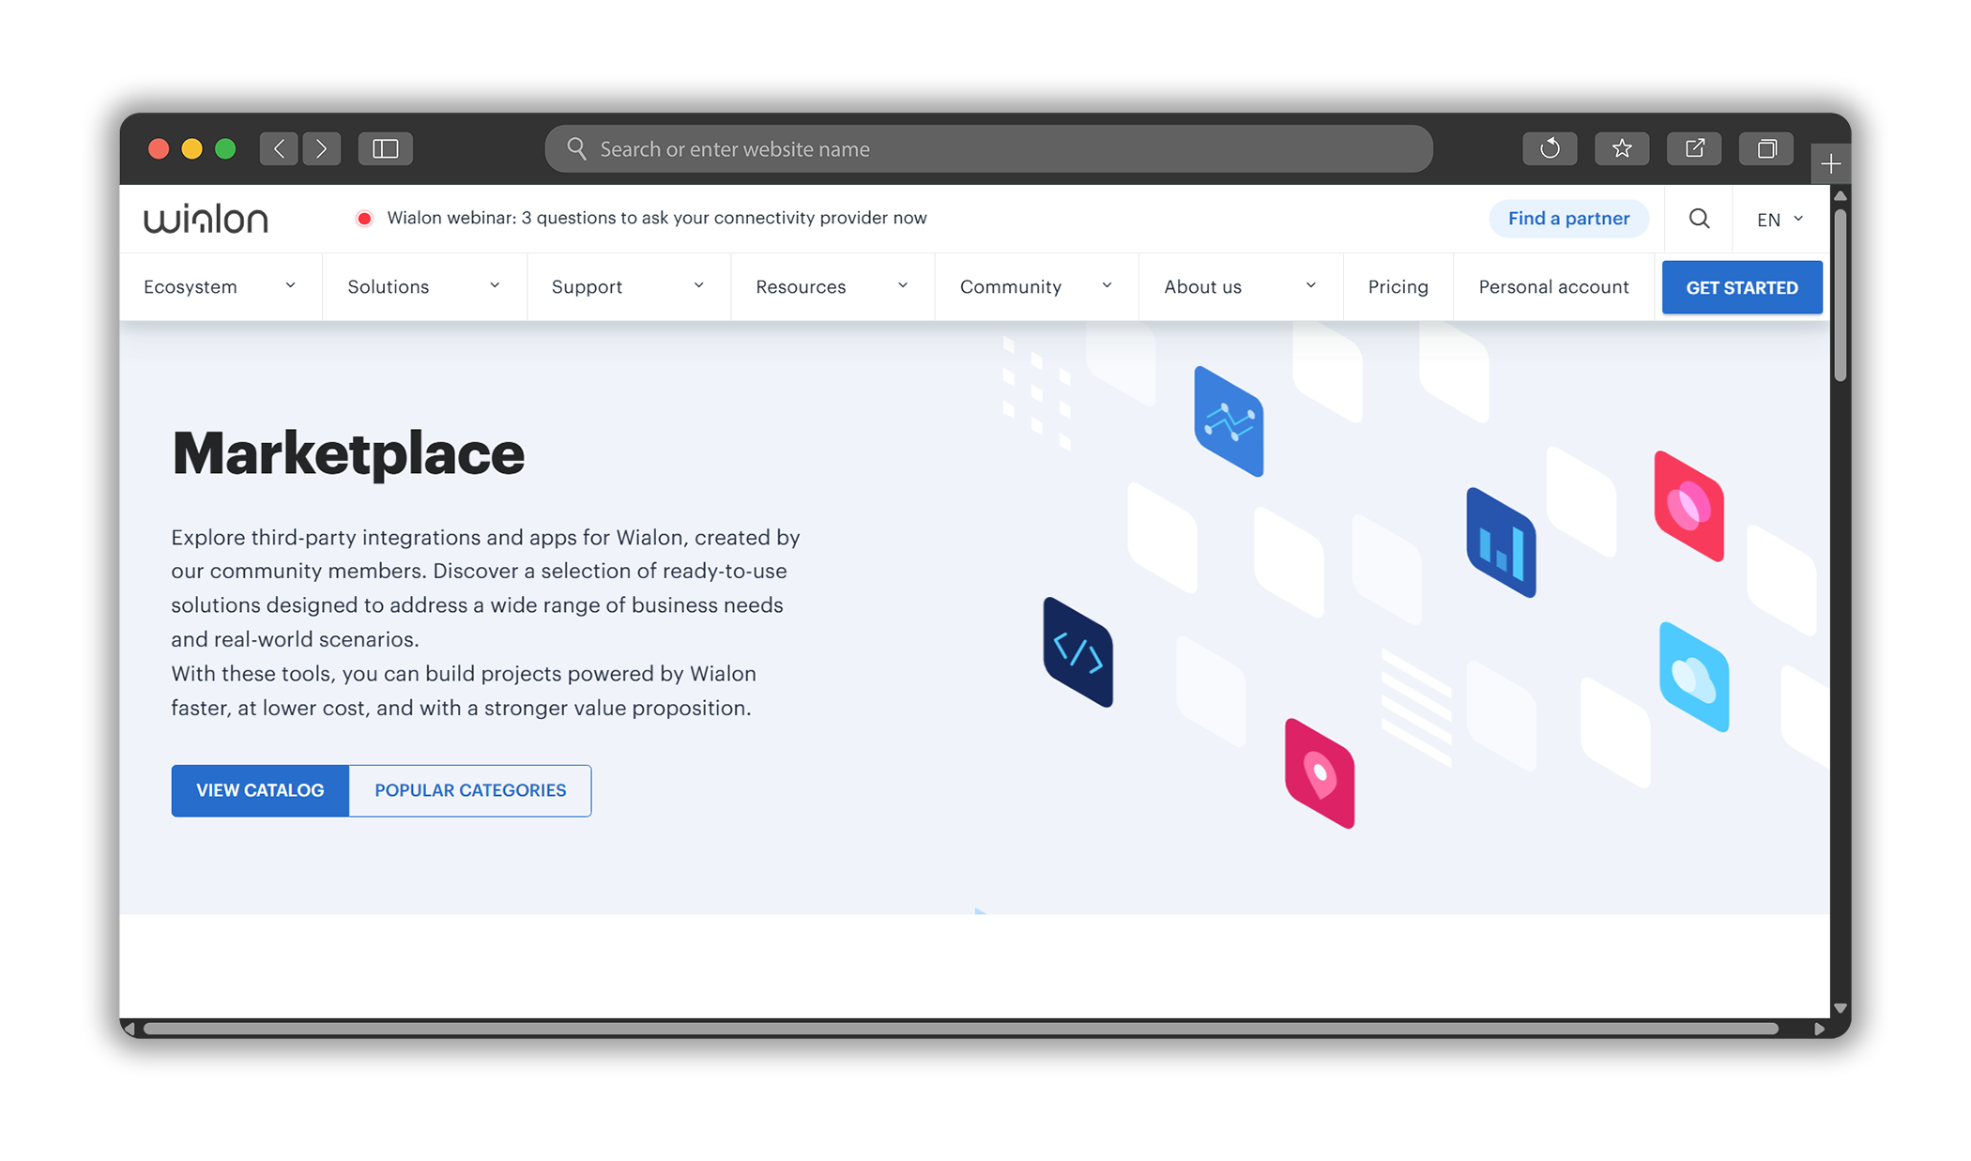The image size is (1971, 1161).
Task: Click the dark blue bar chart tile
Action: coord(1501,542)
